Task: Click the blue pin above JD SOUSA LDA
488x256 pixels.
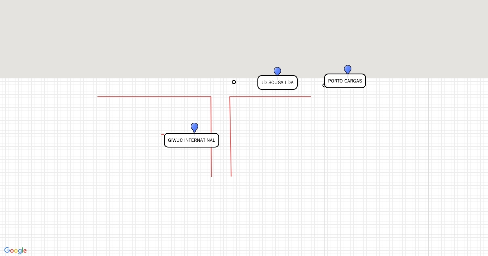Action: (277, 71)
